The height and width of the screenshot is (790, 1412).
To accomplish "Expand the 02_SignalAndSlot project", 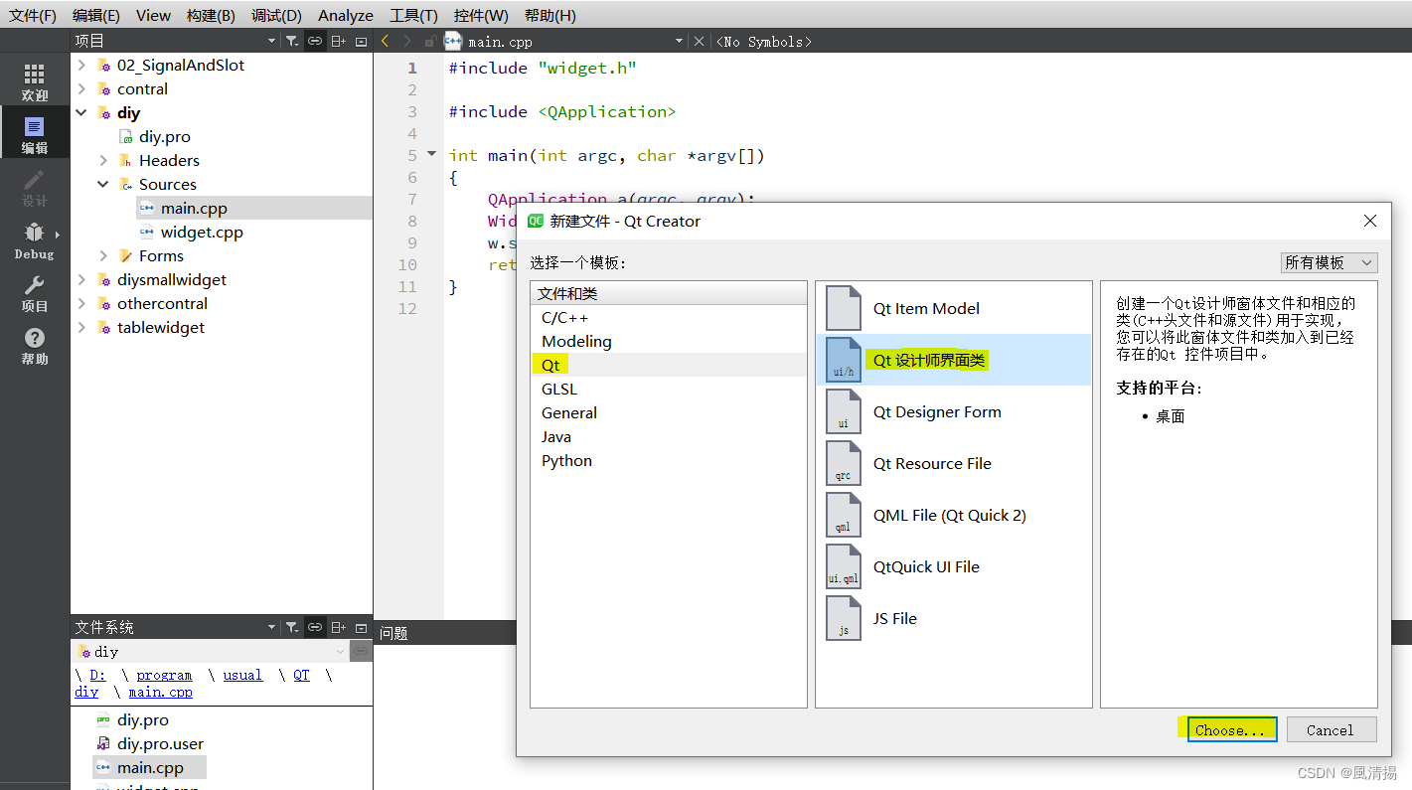I will 81,65.
